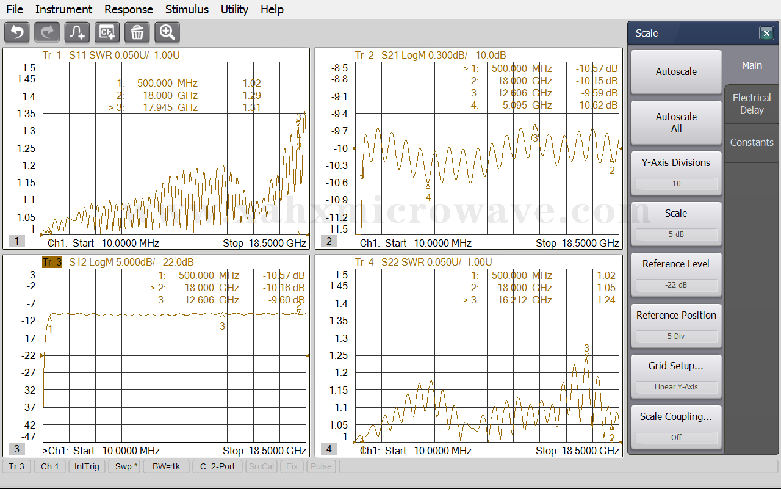
Task: Select the Tr 3 S12 trace label
Action: [52, 262]
